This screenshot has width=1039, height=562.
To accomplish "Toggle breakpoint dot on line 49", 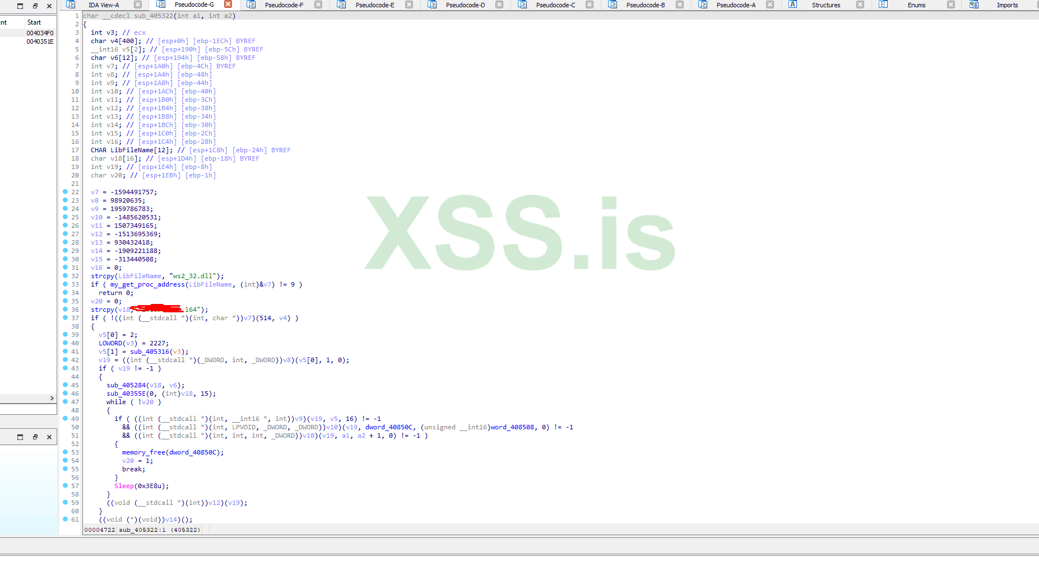I will 65,418.
